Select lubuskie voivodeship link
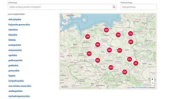Screen dimensions: 175x99 (13, 35)
